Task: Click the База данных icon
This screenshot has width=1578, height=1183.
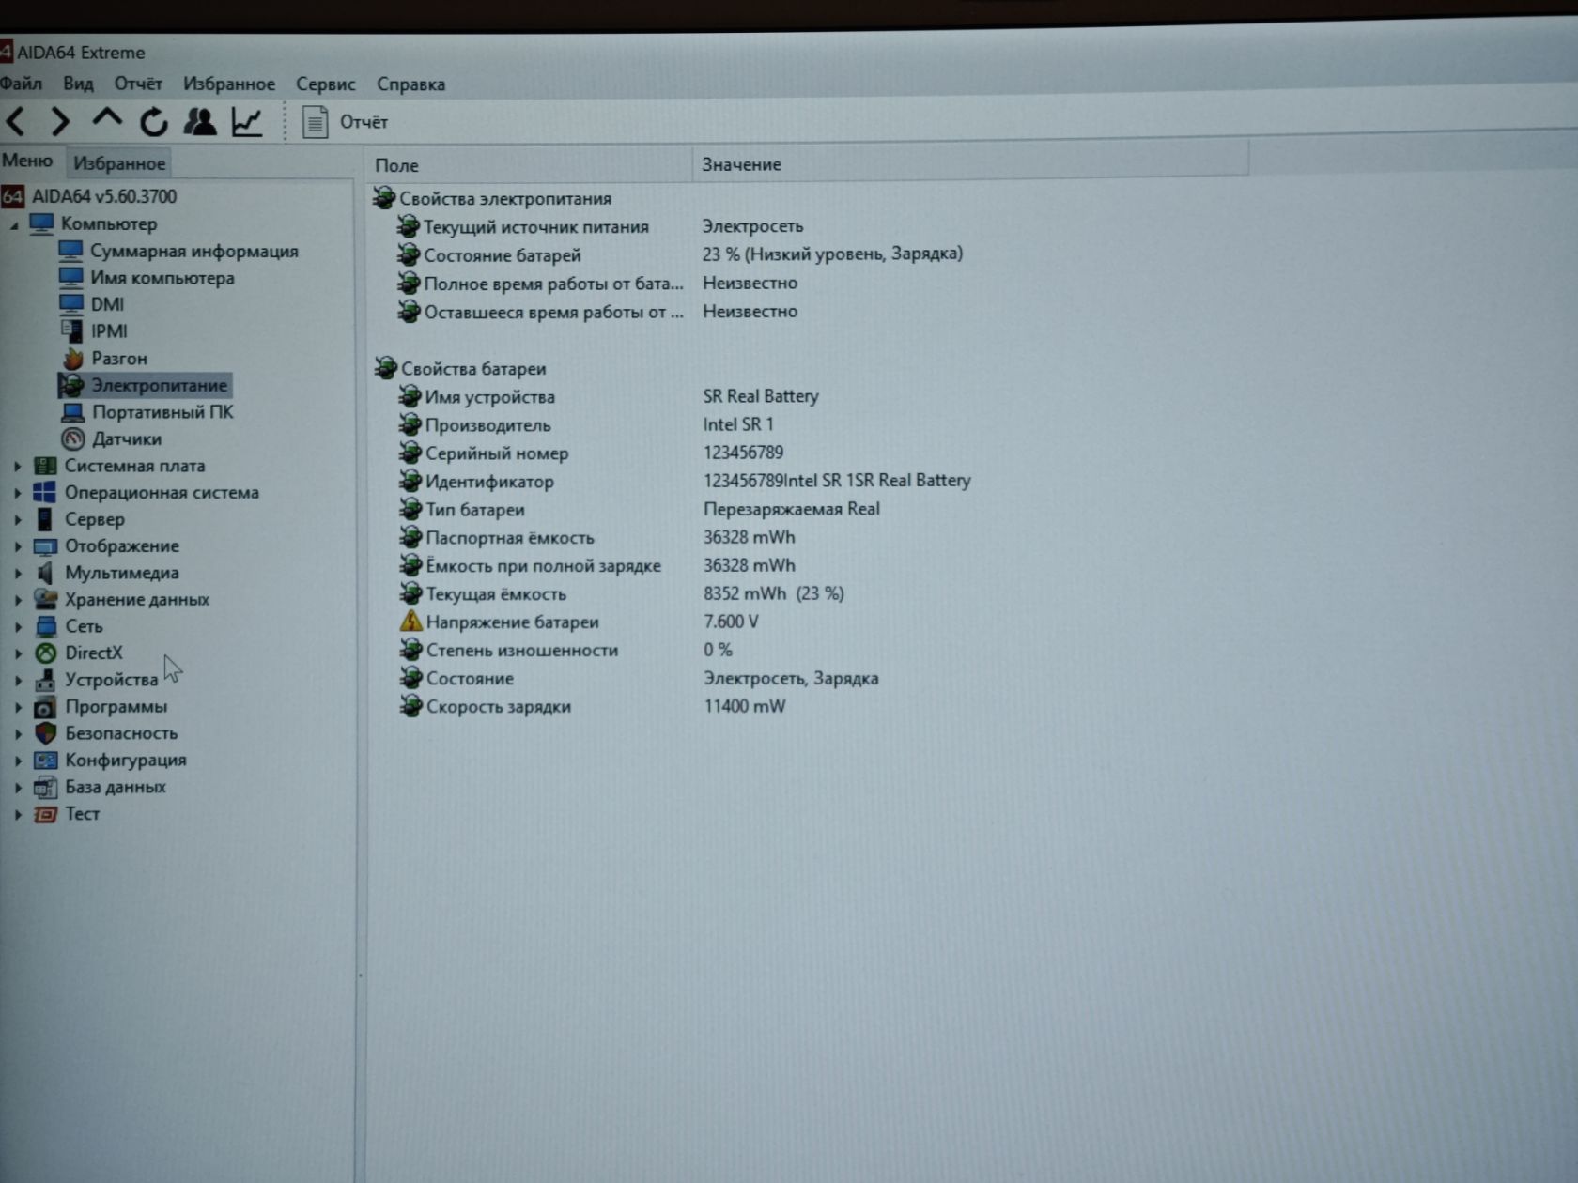Action: 45,787
